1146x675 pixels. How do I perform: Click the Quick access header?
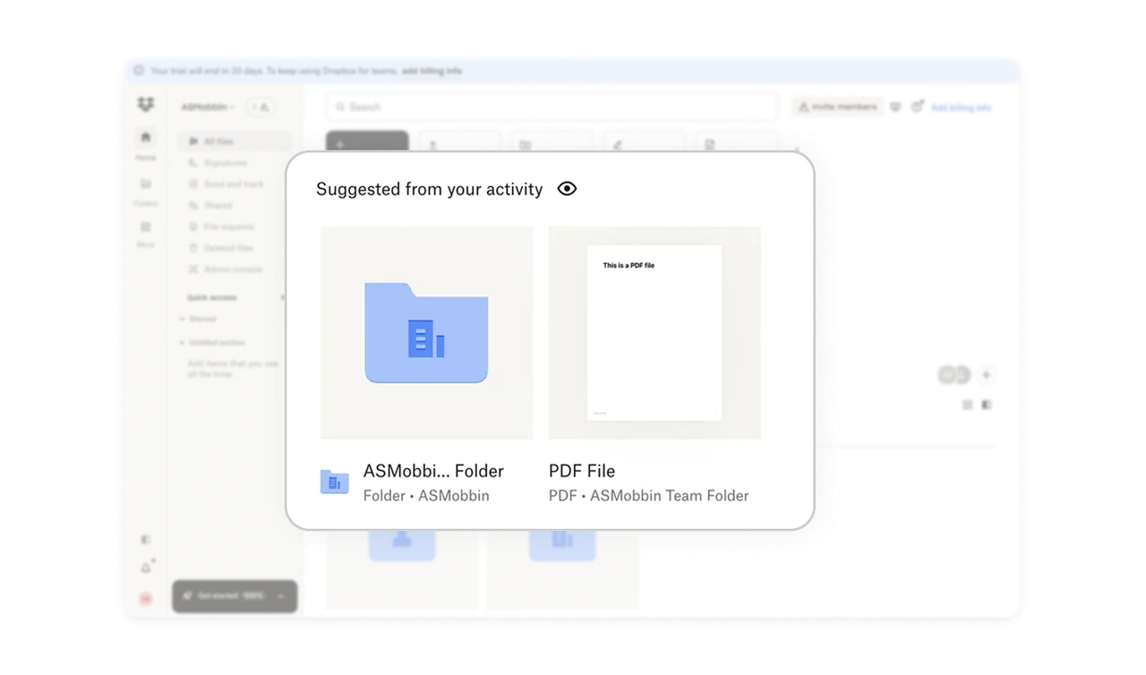pyautogui.click(x=212, y=297)
